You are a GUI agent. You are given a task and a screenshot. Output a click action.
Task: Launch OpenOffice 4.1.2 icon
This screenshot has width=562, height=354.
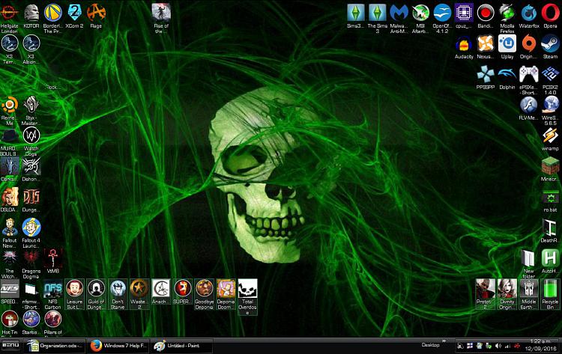click(442, 18)
